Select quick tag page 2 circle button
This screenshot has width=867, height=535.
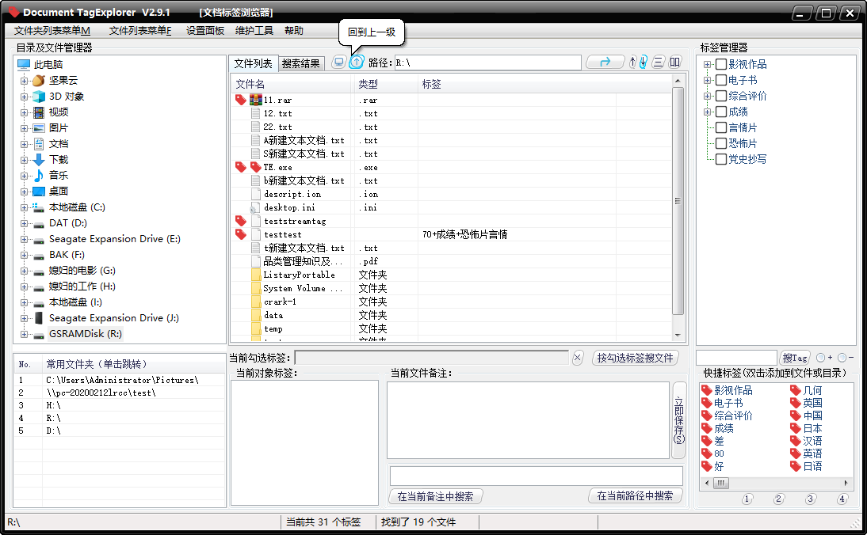pyautogui.click(x=778, y=499)
